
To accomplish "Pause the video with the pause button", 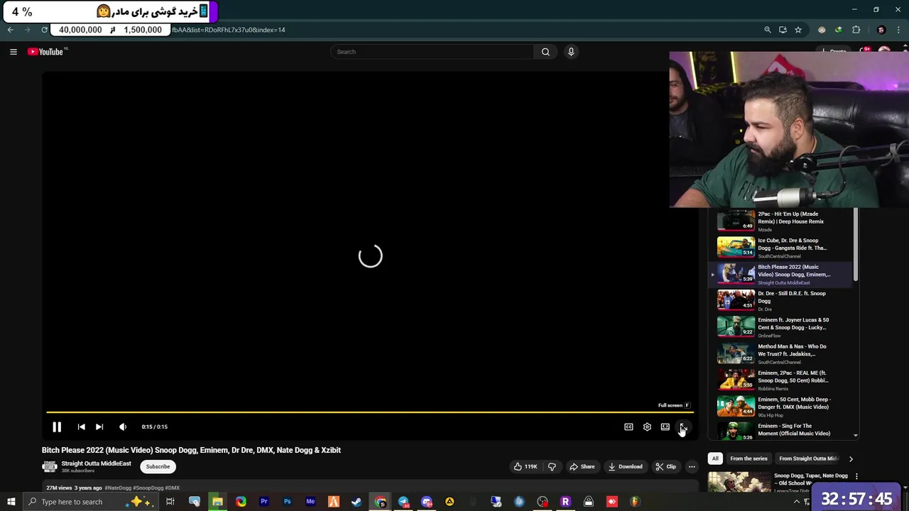I will 57,427.
